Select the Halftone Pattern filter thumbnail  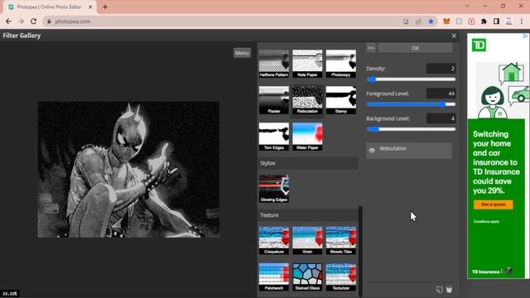click(x=274, y=64)
